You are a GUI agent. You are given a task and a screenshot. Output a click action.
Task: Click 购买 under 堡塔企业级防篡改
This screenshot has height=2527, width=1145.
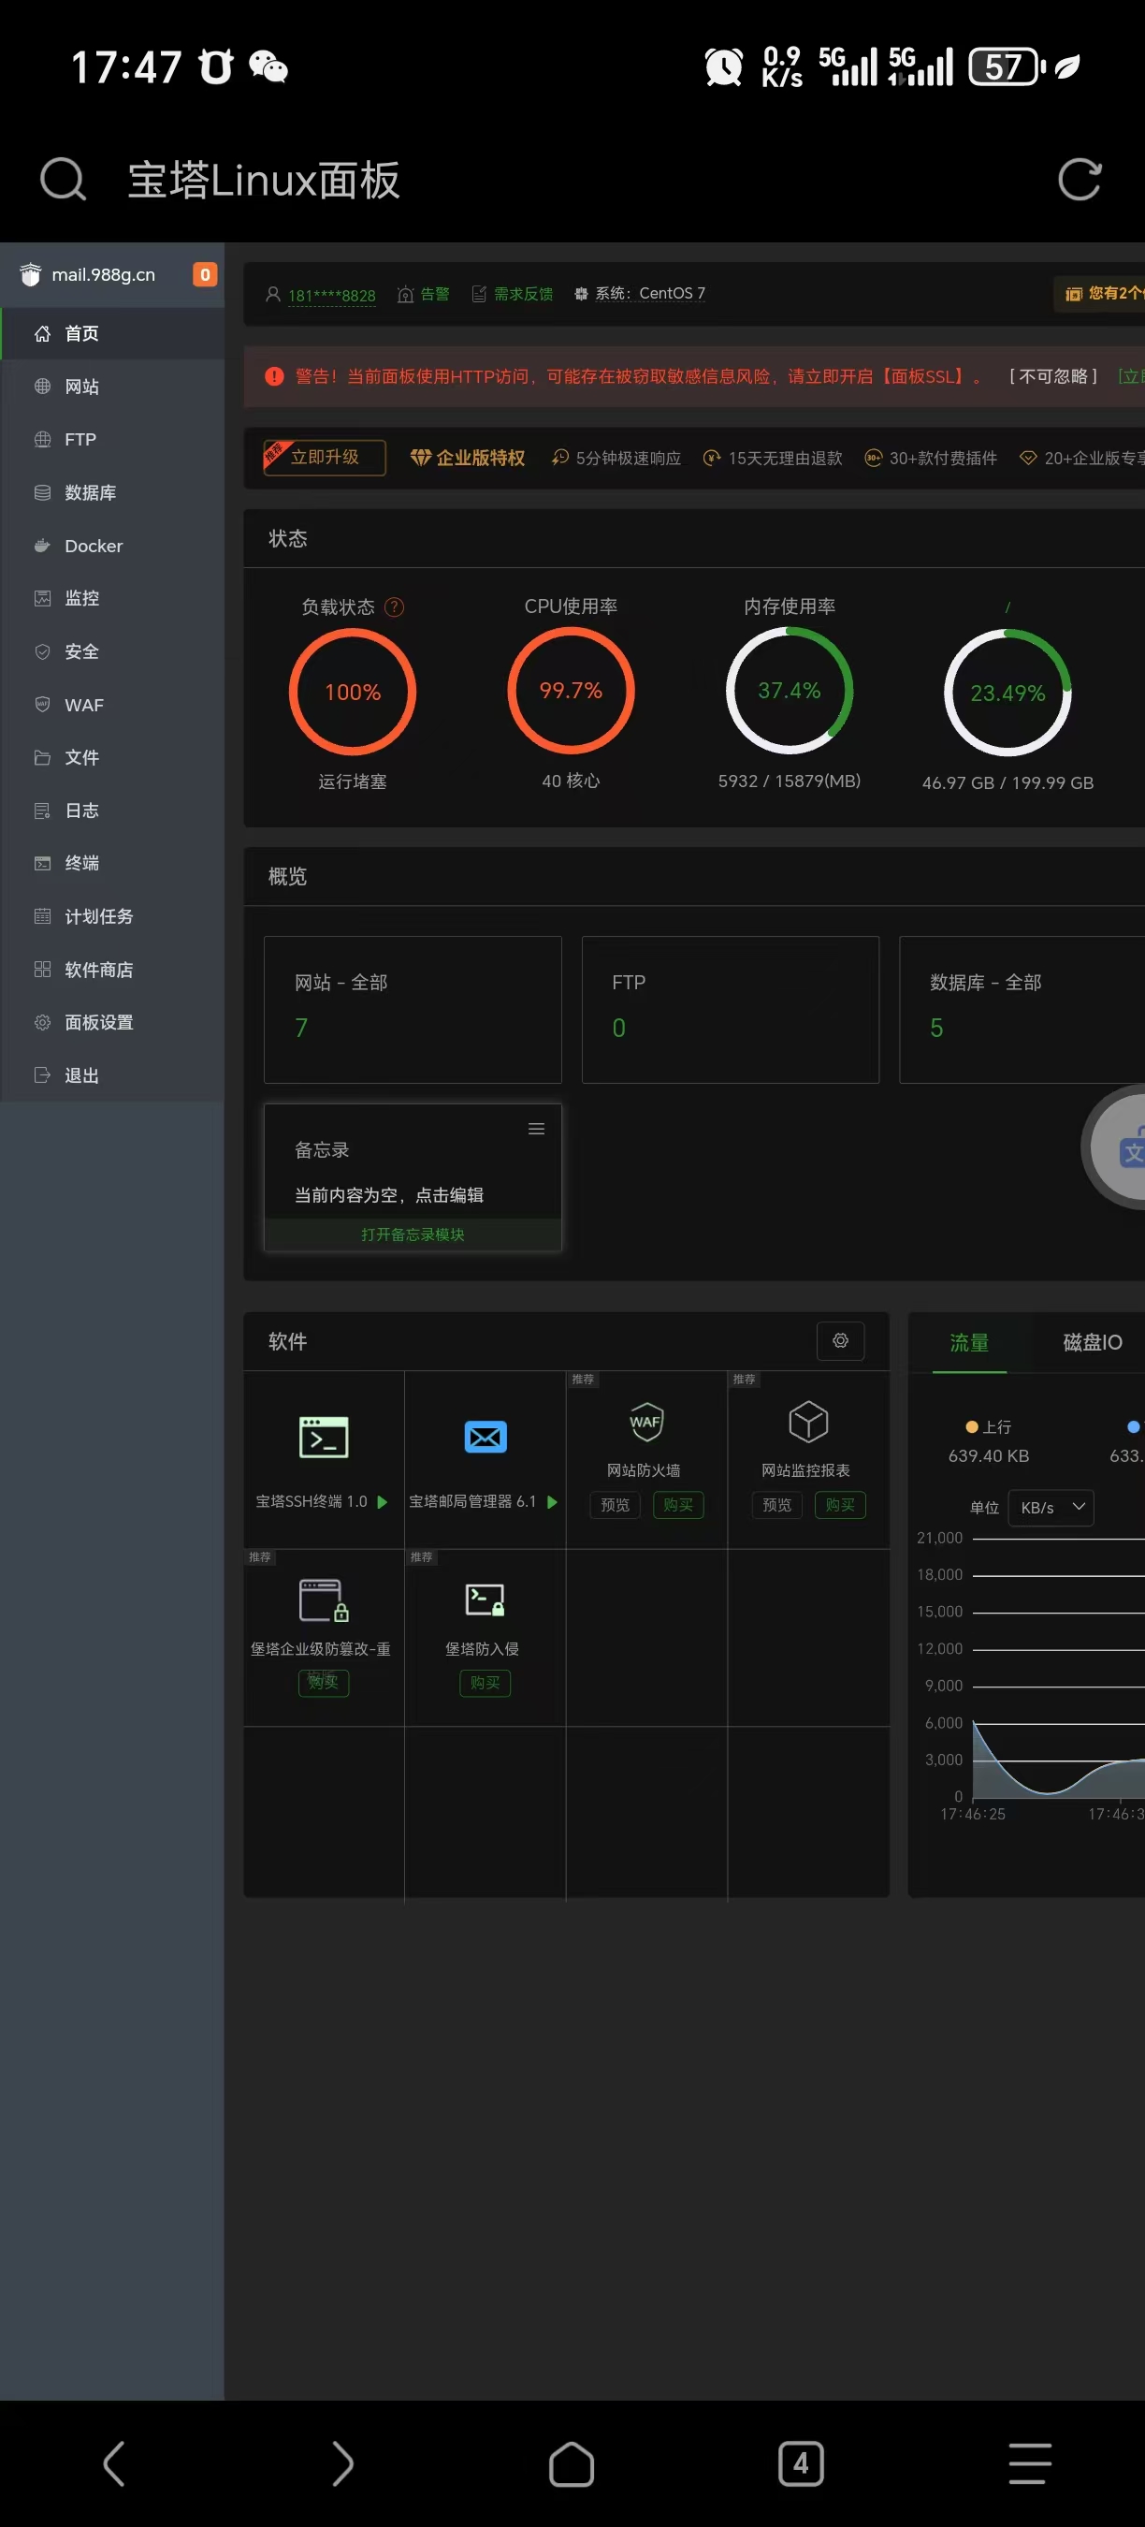coord(324,1683)
